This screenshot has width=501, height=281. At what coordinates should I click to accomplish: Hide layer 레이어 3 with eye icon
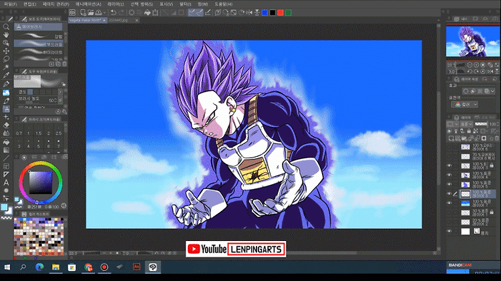[x=450, y=166]
